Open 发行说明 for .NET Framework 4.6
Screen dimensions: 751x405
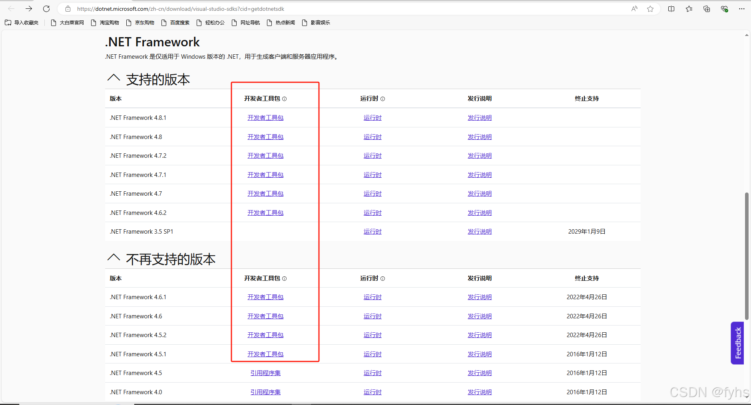pyautogui.click(x=480, y=316)
